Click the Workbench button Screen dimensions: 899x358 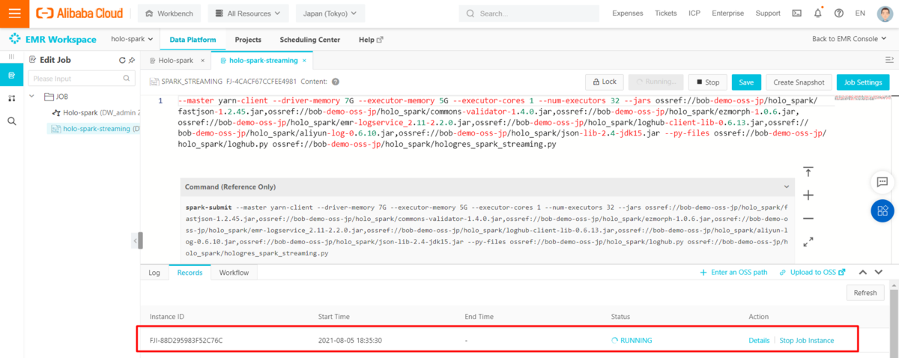tap(169, 13)
